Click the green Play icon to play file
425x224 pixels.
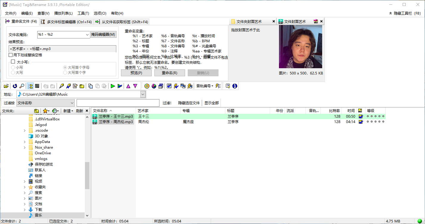113,86
